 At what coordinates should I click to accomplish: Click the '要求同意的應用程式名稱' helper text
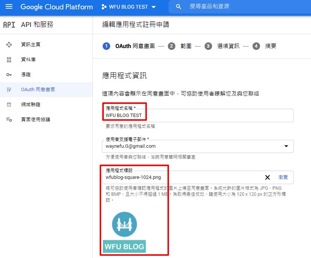coord(130,126)
